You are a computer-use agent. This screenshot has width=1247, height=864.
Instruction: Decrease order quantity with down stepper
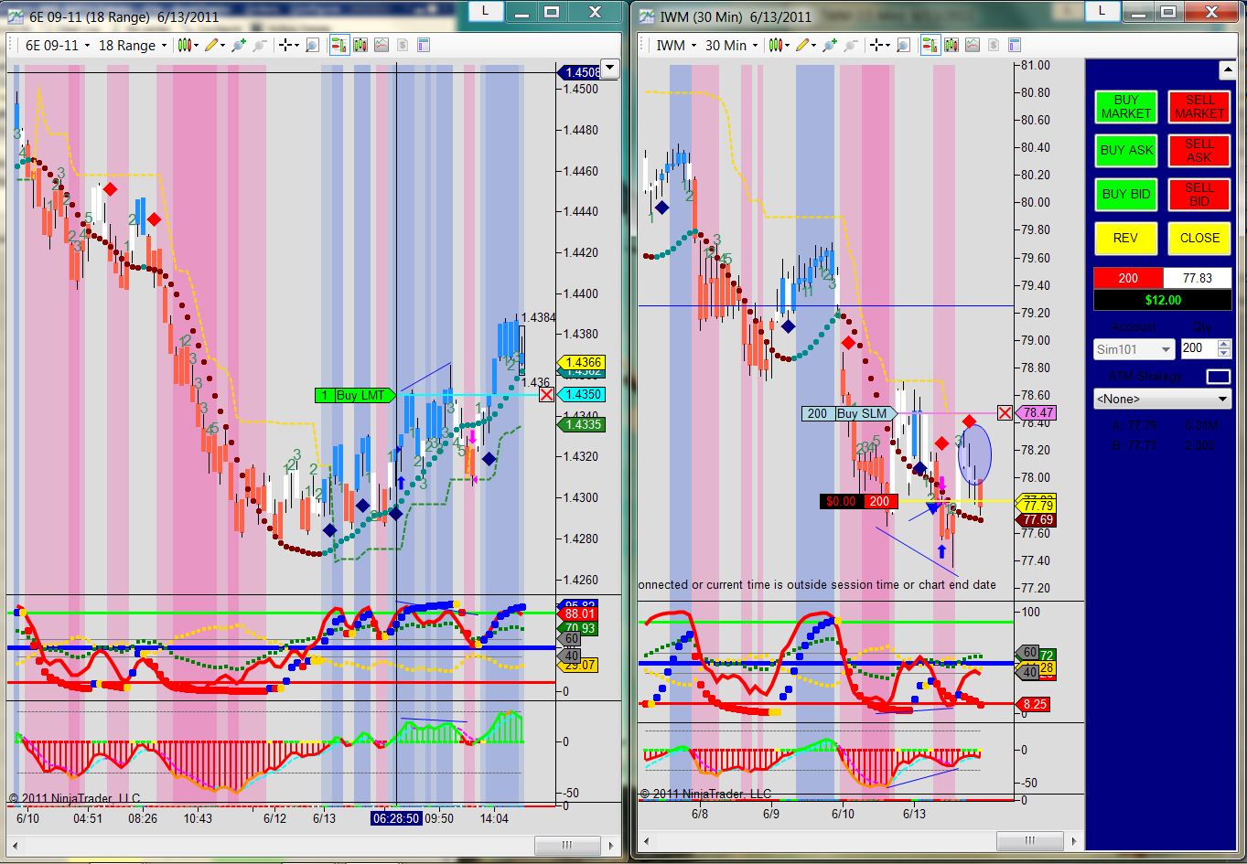tap(1224, 354)
